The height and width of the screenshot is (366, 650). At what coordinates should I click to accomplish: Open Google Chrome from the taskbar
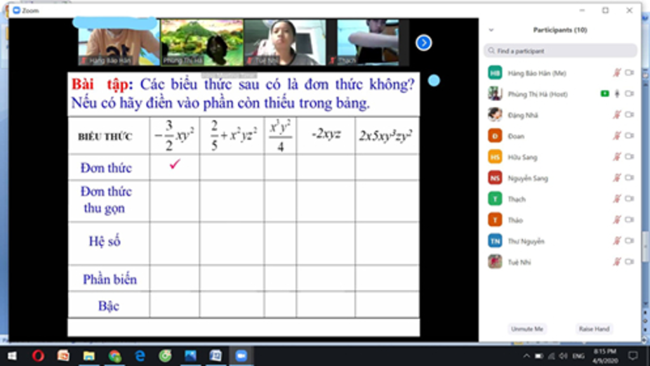pyautogui.click(x=114, y=356)
